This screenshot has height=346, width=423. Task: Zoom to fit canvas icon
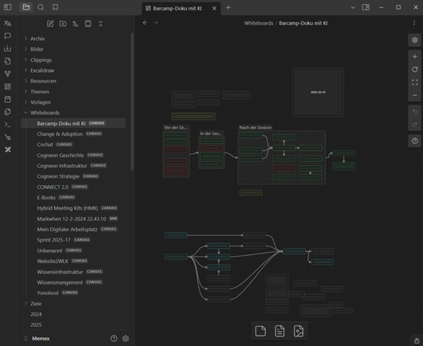pos(415,82)
